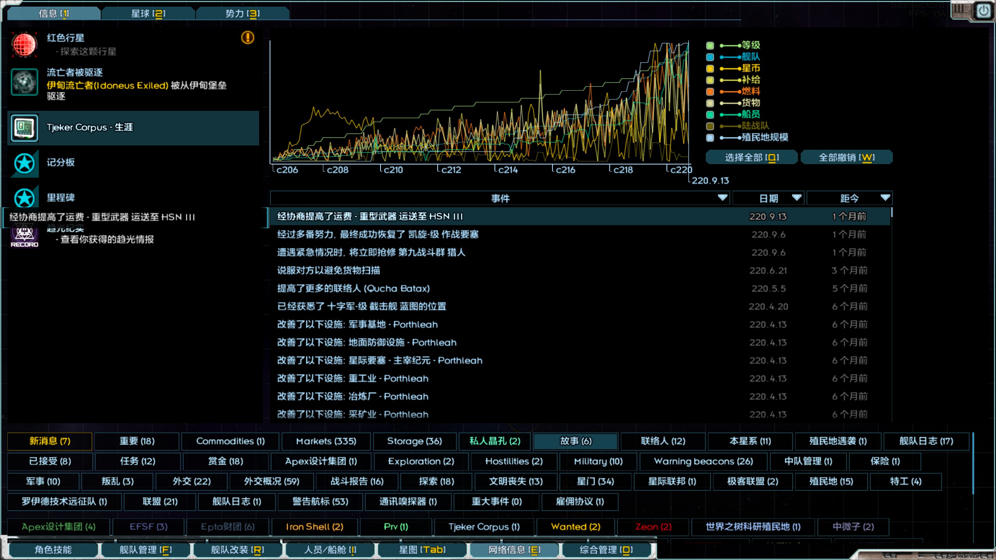Click the milestone star icon
This screenshot has height=560, width=996.
(x=24, y=198)
